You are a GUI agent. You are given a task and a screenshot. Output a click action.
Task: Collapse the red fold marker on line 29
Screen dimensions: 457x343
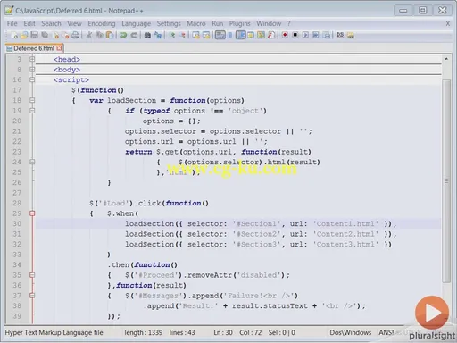[32, 213]
